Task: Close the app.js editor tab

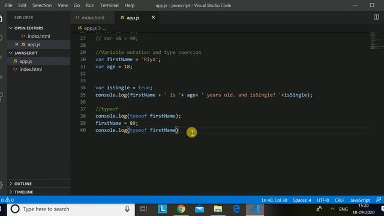Action: [153, 17]
